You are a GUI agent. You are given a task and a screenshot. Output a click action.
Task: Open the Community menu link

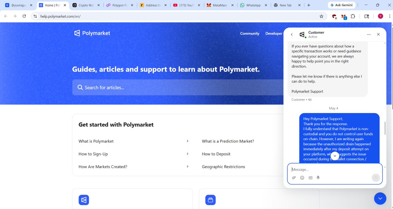pos(250,33)
